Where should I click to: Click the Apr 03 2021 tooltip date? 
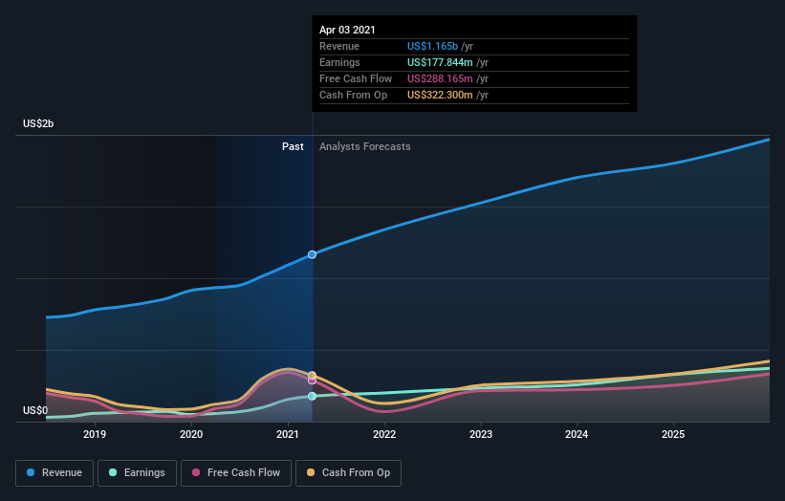click(x=347, y=30)
